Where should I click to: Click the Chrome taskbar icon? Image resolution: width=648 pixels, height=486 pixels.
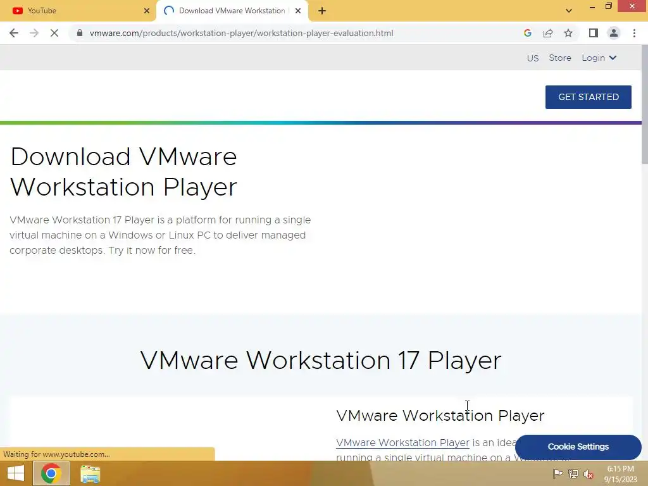[51, 473]
